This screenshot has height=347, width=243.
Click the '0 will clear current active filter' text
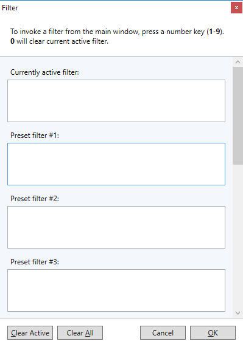(59, 41)
